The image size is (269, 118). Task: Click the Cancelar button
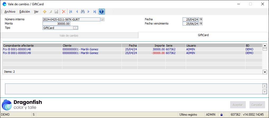point(257,105)
